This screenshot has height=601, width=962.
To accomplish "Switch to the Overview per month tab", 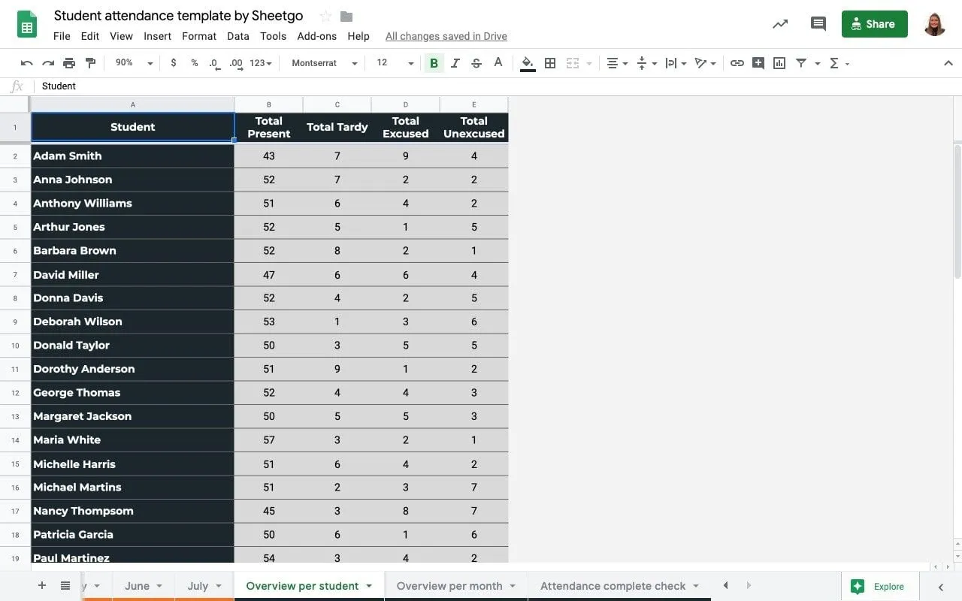I will tap(449, 586).
